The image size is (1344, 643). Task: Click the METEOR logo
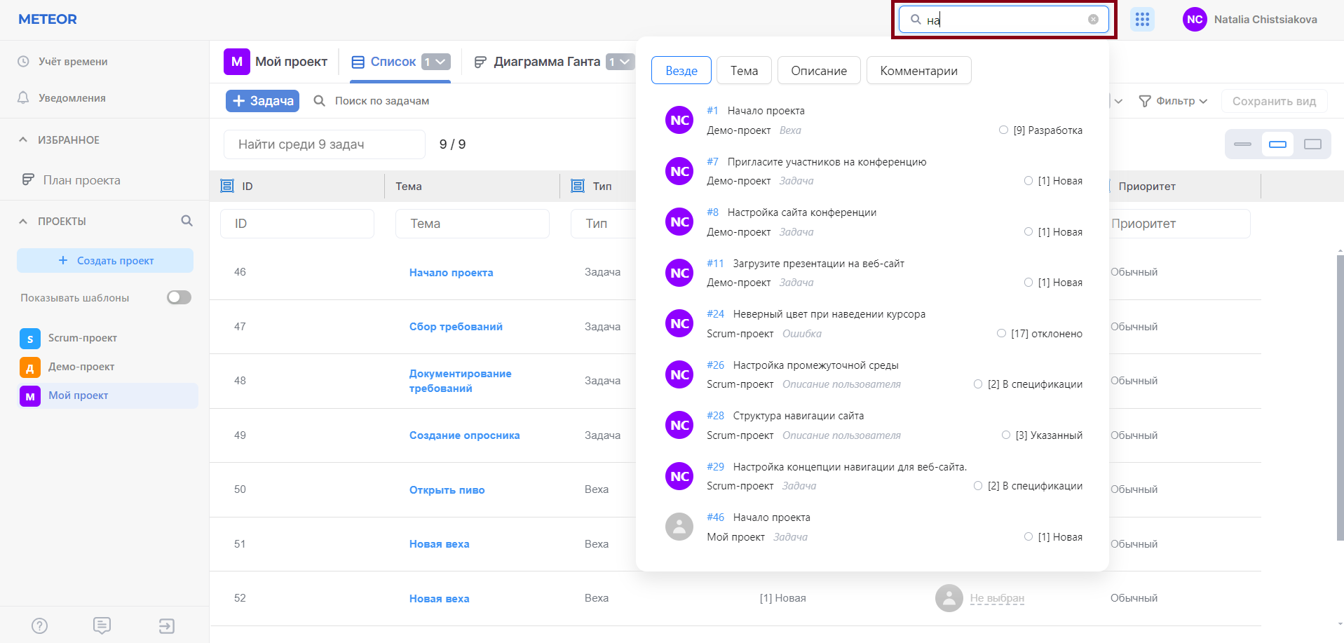coord(48,20)
